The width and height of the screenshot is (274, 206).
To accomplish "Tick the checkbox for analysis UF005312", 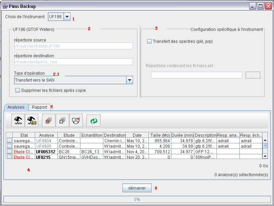I will (9, 151).
